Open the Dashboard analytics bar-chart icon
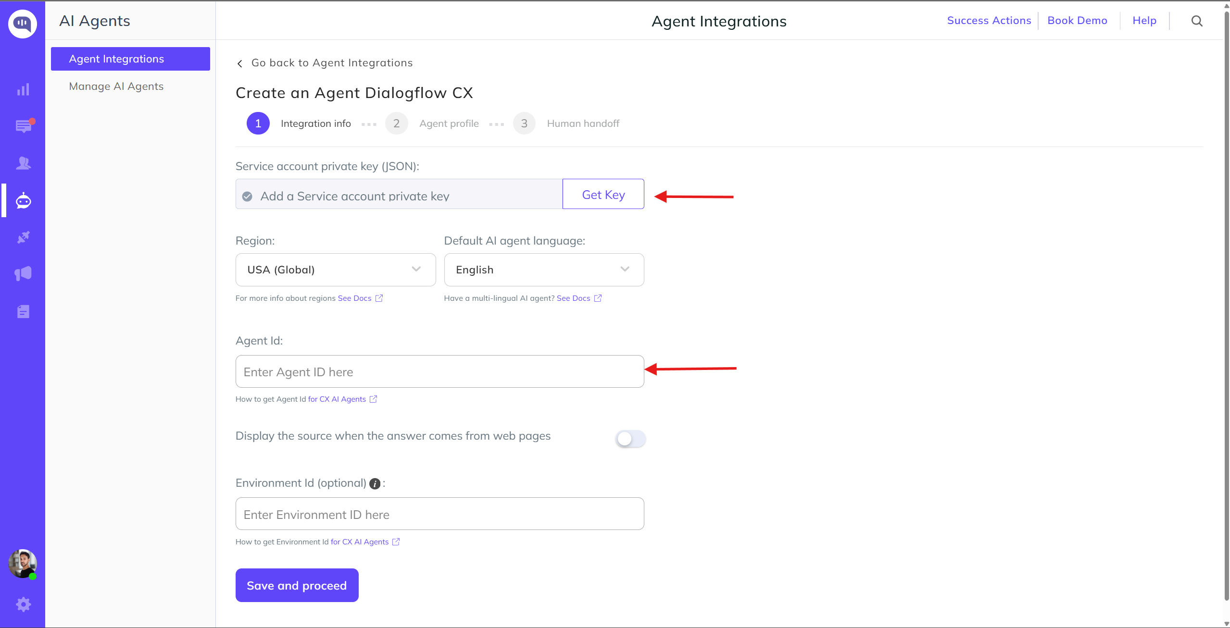1230x628 pixels. 23,89
